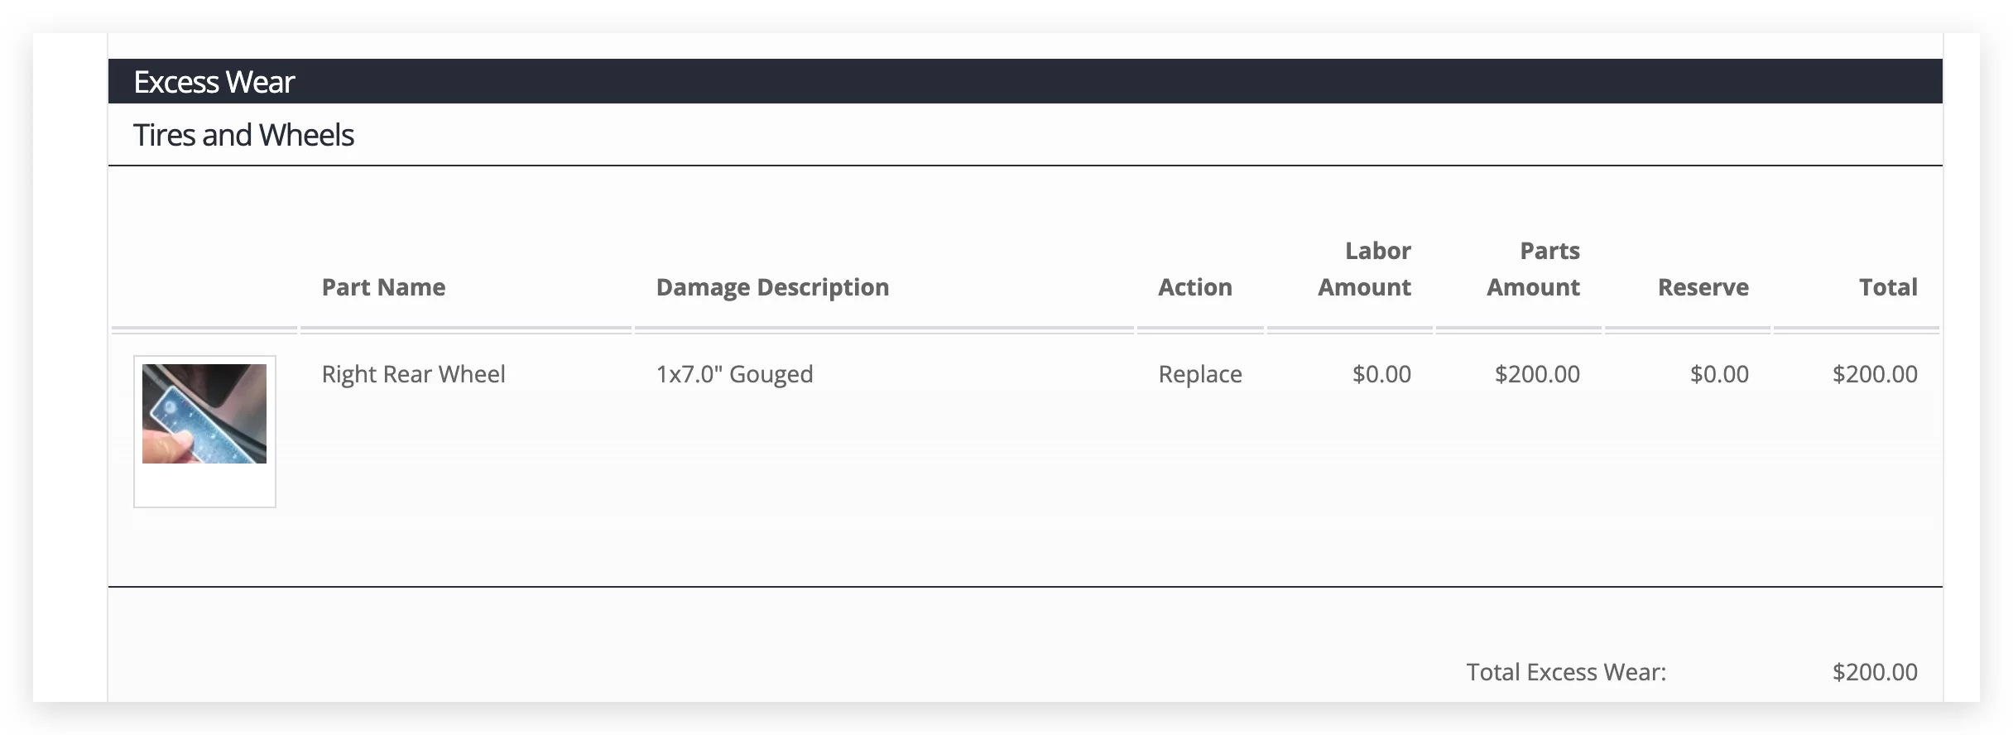Screen dimensions: 2013x735
Task: Click the Reserve column header
Action: click(x=1703, y=287)
